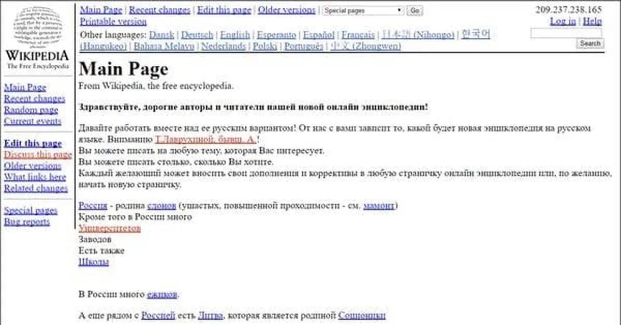
Task: Open Current events in sidebar
Action: [x=33, y=121]
